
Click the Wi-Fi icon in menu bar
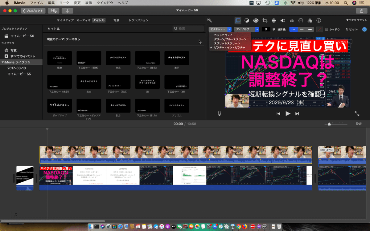point(292,2)
